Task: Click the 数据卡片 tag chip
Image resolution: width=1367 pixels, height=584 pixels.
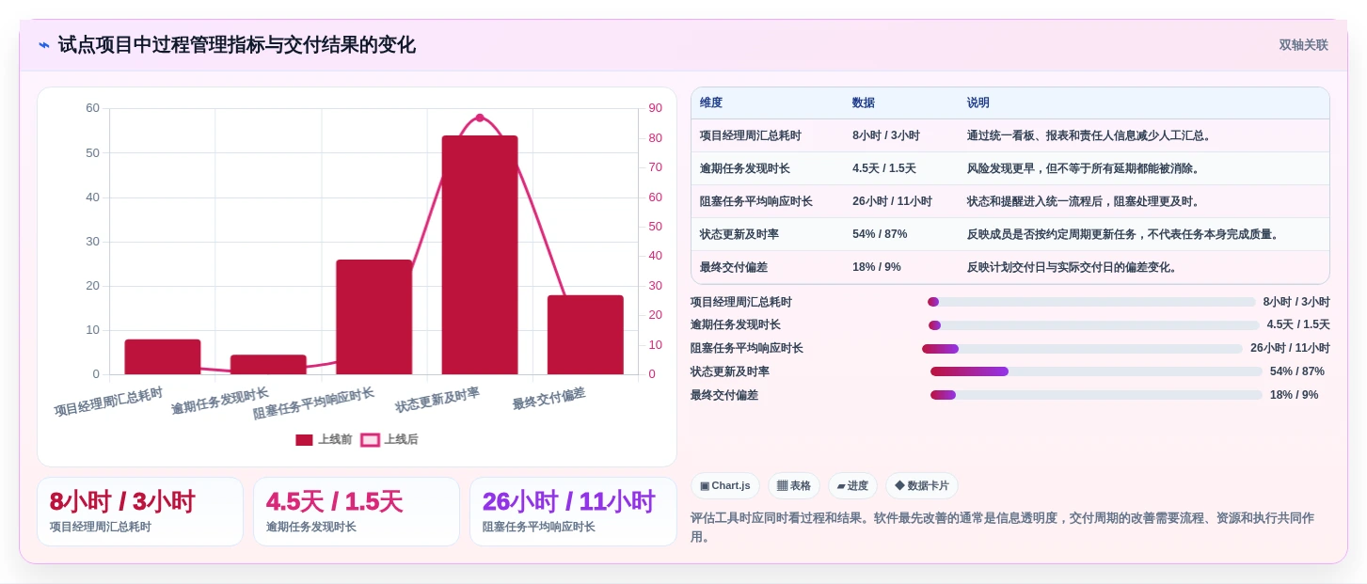Action: click(x=922, y=485)
